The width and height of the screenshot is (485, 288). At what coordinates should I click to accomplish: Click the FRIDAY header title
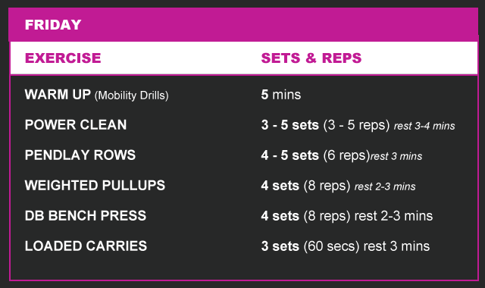coord(53,25)
